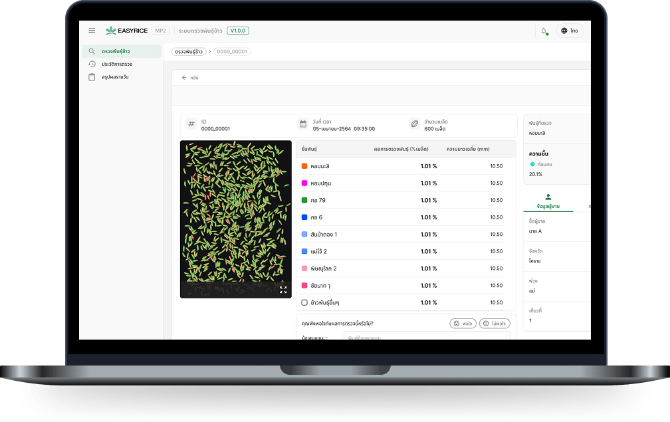Viewport: 670px width, 422px height.
Task: Click the ไม่พอใจ unsatisfied button
Action: [x=495, y=324]
